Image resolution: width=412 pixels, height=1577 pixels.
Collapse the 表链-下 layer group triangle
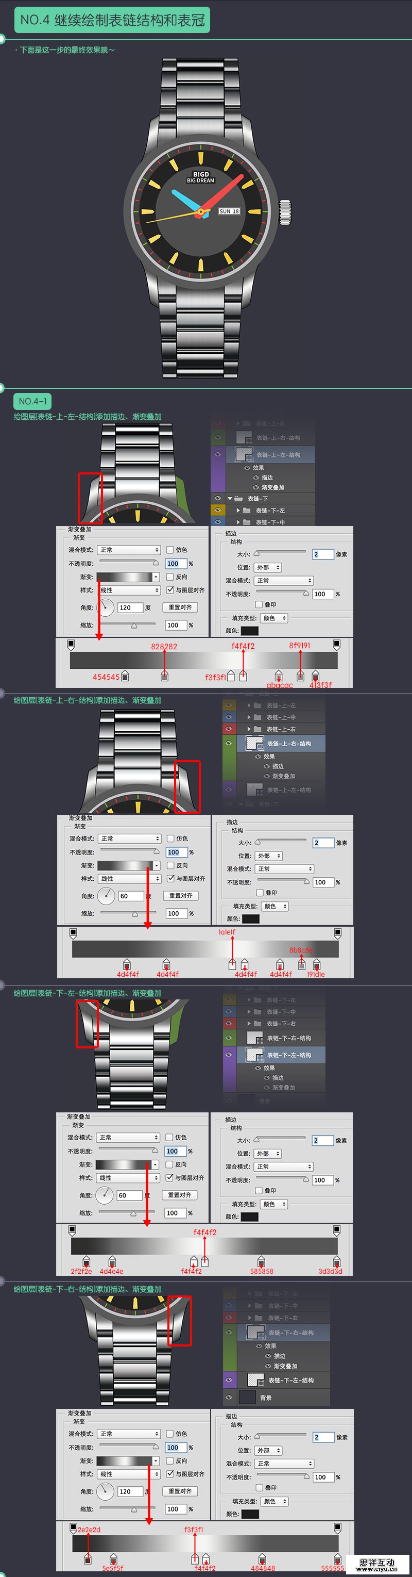click(x=230, y=498)
